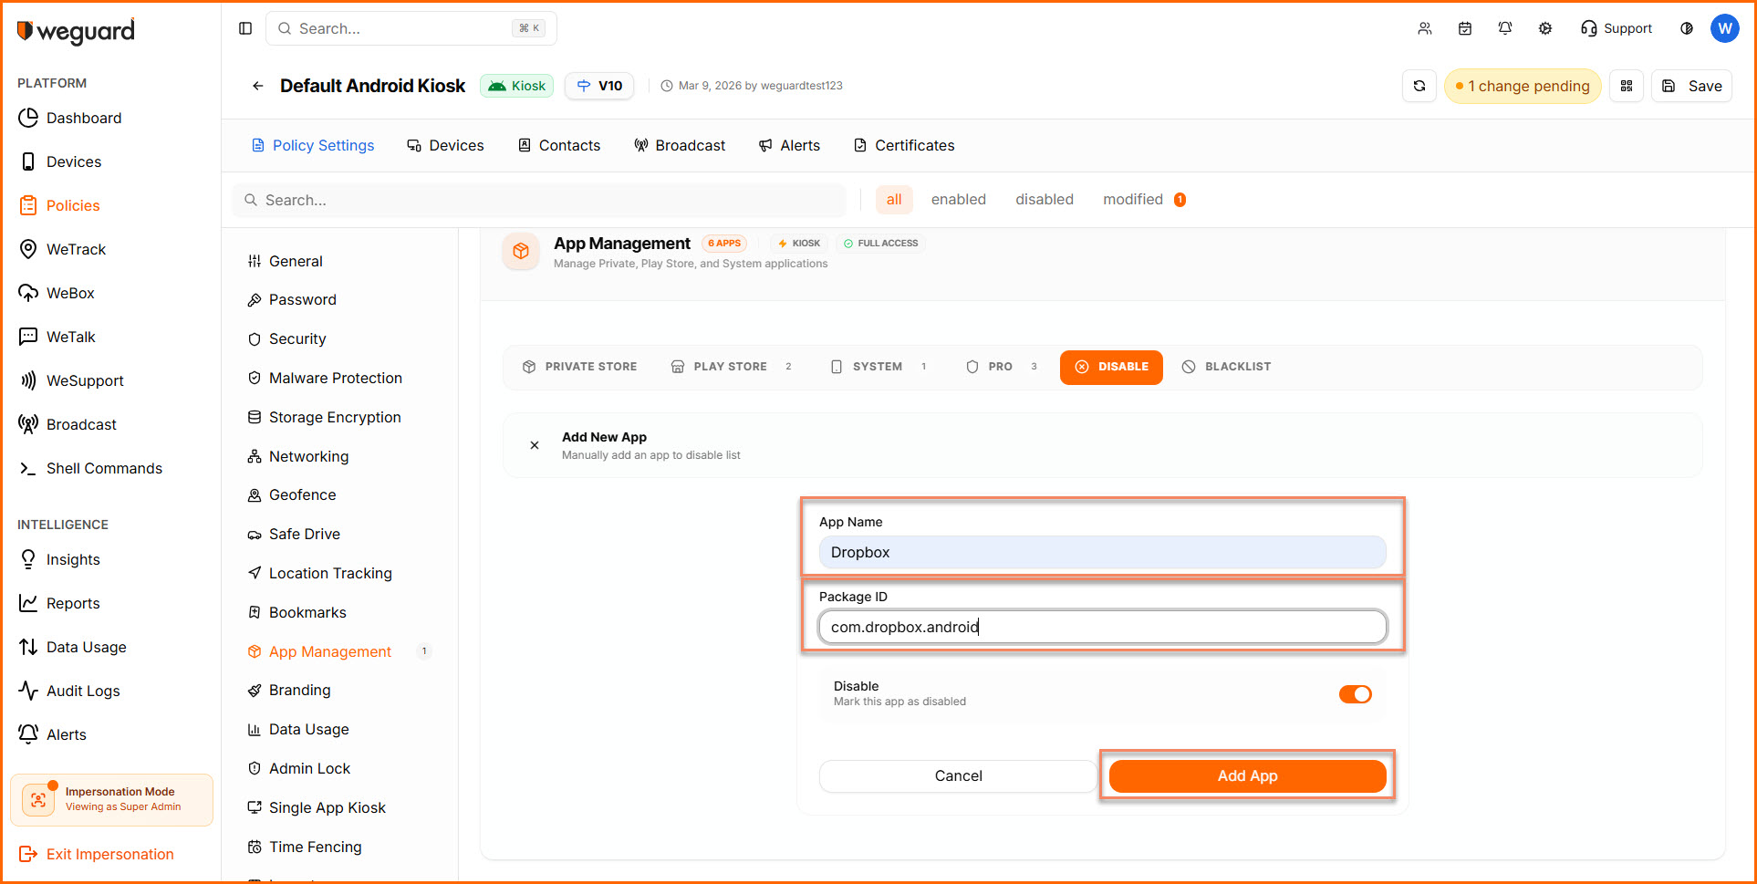This screenshot has width=1757, height=884.
Task: Expand the 1 change pending indicator
Action: point(1522,86)
